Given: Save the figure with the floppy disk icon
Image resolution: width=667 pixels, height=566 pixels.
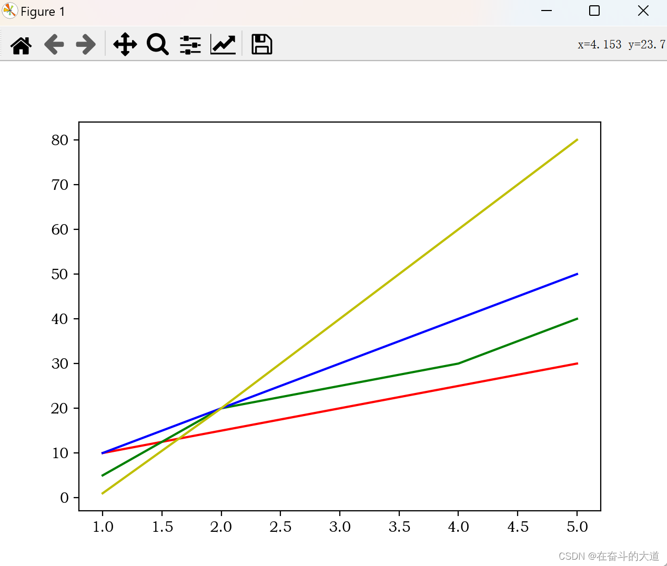Looking at the screenshot, I should point(261,44).
